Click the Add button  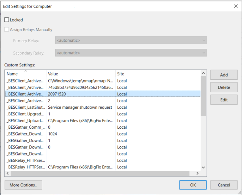click(223, 75)
